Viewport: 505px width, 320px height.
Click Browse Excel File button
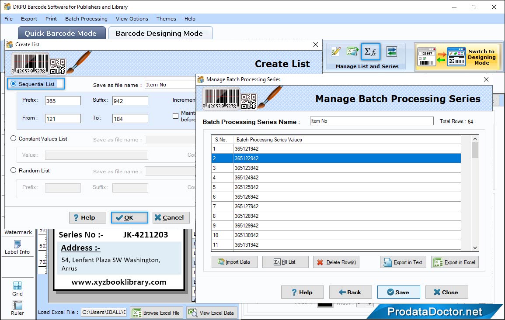(157, 313)
